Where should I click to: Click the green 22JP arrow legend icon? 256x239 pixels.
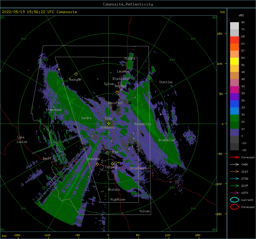click(x=234, y=186)
